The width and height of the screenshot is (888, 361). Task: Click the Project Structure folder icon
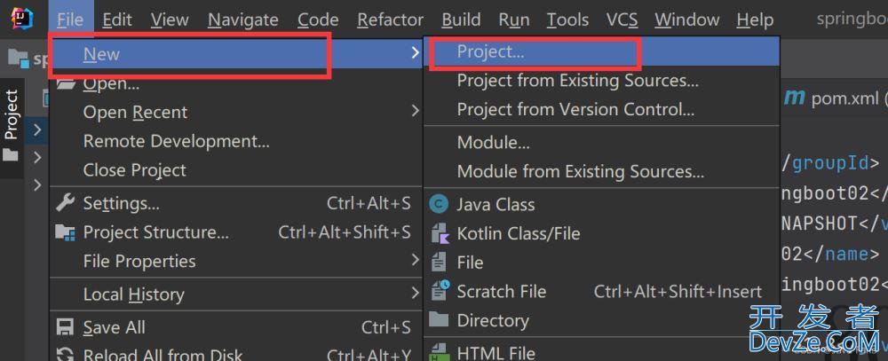(66, 232)
